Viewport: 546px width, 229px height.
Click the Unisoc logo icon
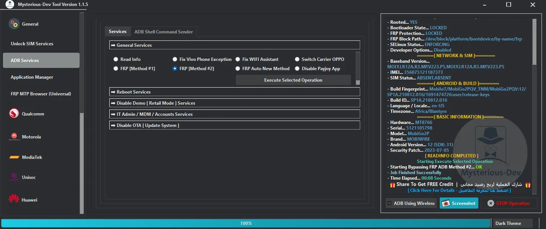click(14, 177)
